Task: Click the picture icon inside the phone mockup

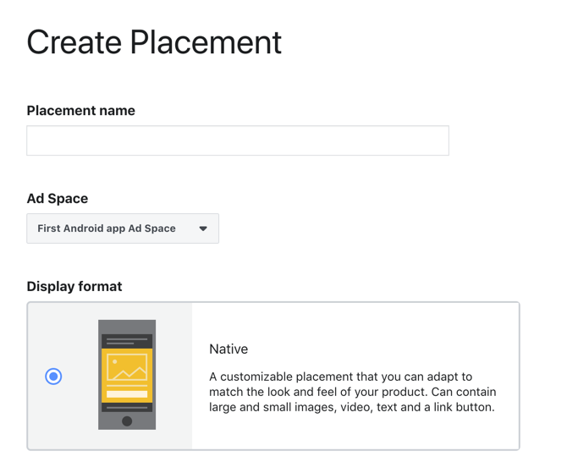Action: point(127,367)
